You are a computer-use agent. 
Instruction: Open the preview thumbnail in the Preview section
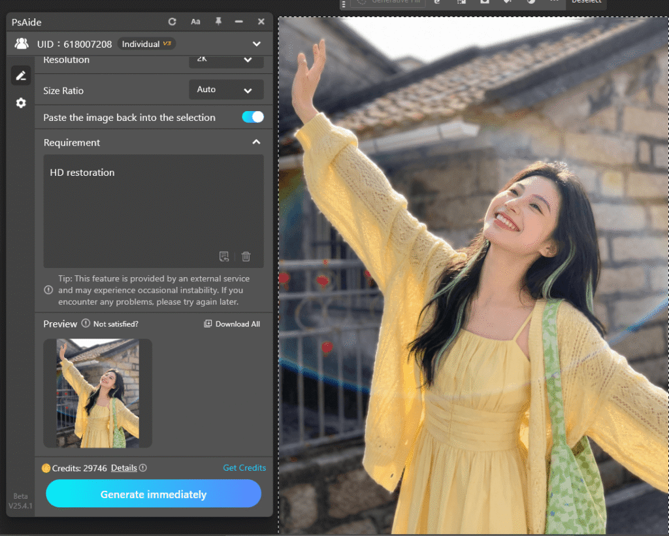tap(97, 393)
